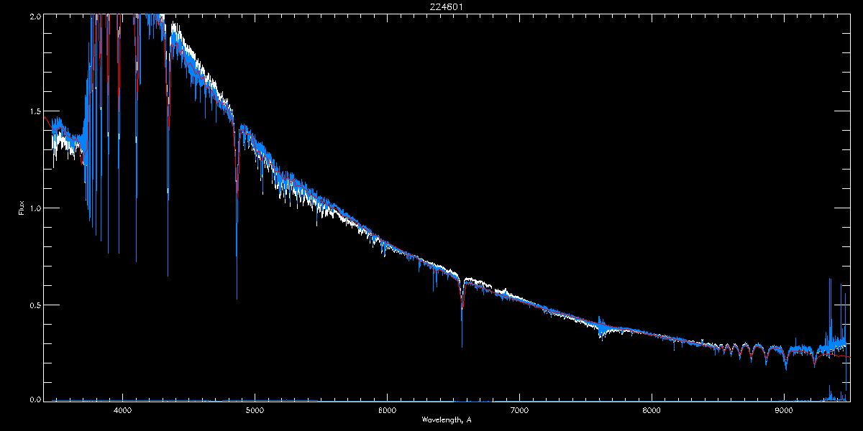This screenshot has width=863, height=431.
Task: Click the 0.5 y-axis tick label
Action: click(34, 305)
